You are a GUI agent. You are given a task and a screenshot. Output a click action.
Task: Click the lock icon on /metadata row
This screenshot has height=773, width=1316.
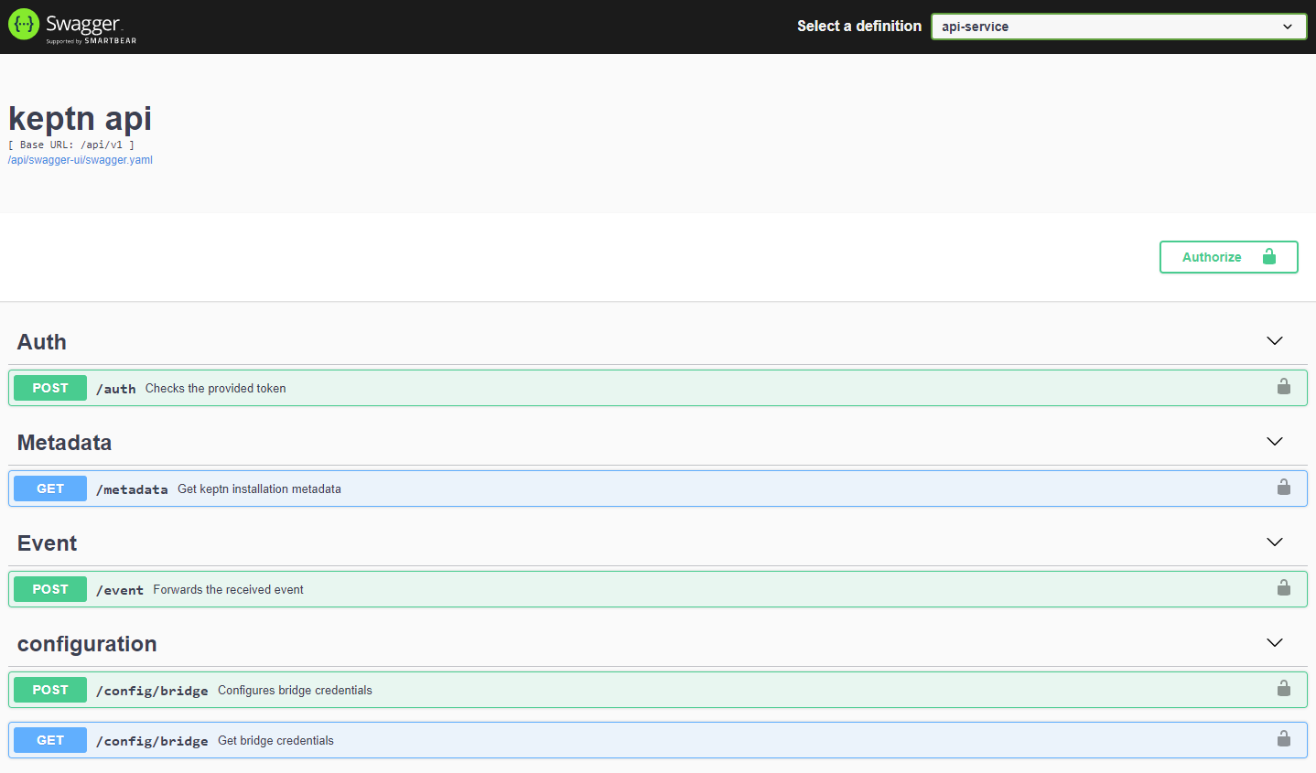(1284, 488)
